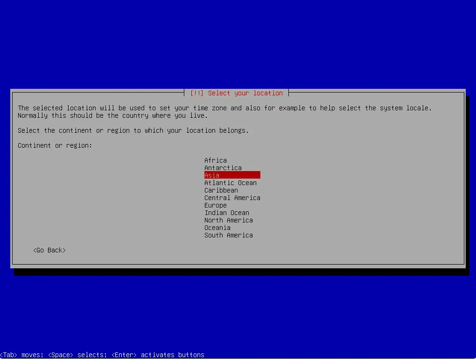
Task: Select Africa from the continent list
Action: tap(215, 160)
